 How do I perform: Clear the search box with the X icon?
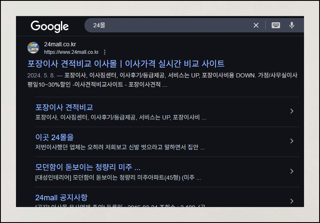point(256,25)
